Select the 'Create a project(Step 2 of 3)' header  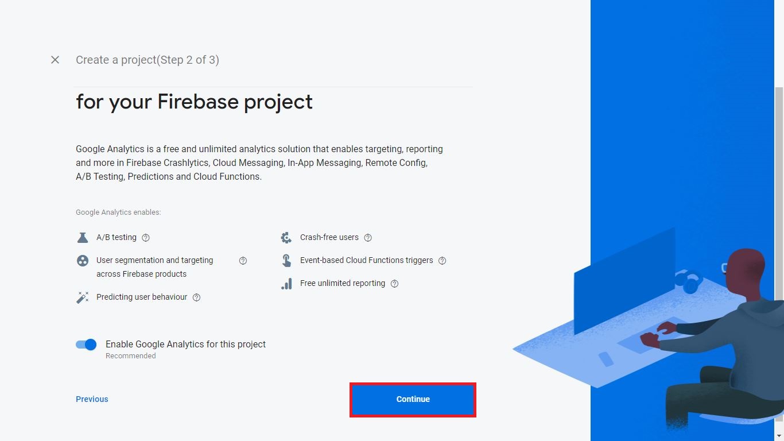click(148, 60)
